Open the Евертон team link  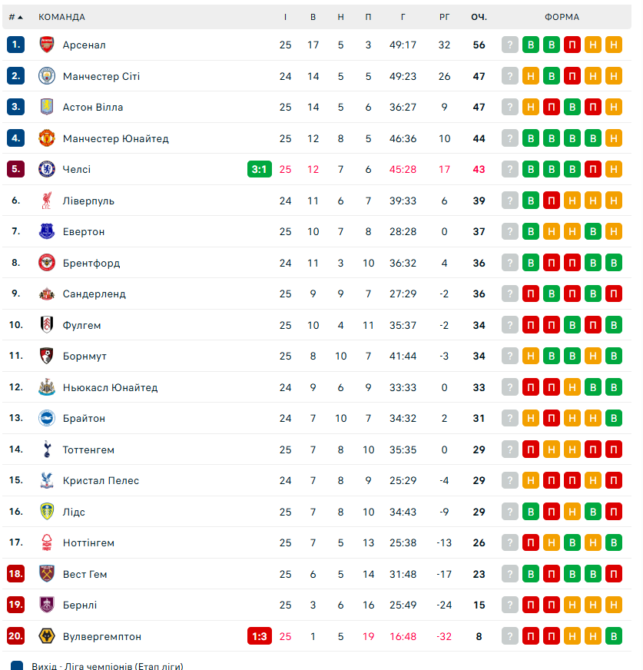[x=84, y=231]
